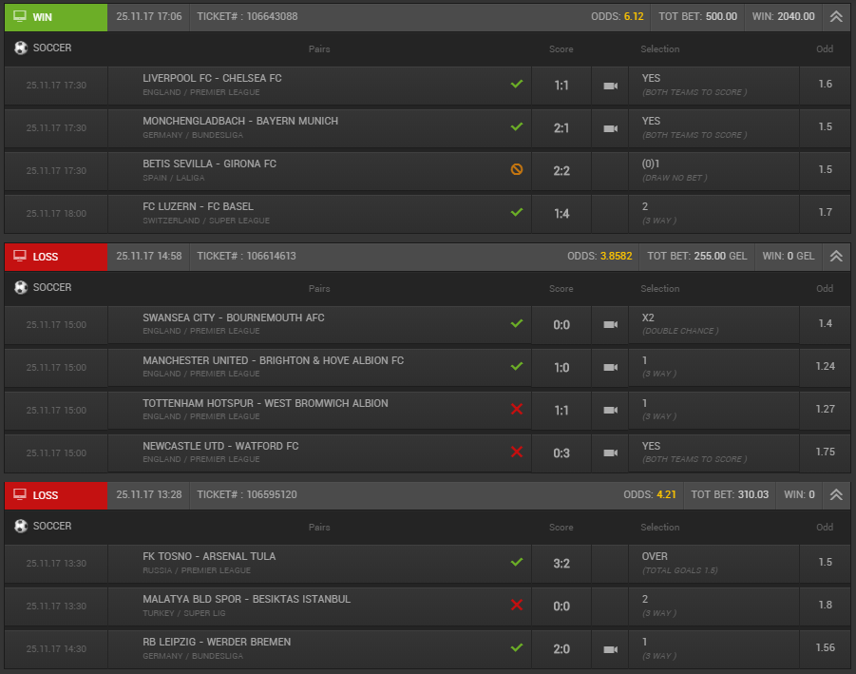This screenshot has width=856, height=674.
Task: Click the green check for Liverpool FC - Chelsea FC
Action: pyautogui.click(x=517, y=84)
